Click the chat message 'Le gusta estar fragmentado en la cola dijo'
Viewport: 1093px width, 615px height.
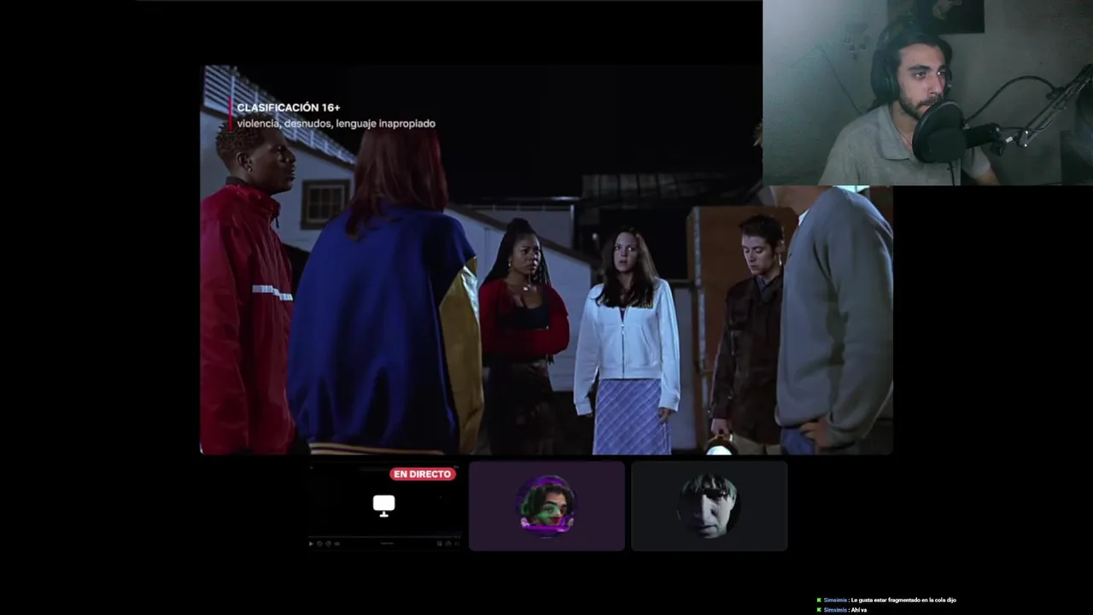(x=903, y=600)
